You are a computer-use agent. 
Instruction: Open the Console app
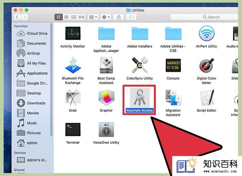[x=173, y=65]
